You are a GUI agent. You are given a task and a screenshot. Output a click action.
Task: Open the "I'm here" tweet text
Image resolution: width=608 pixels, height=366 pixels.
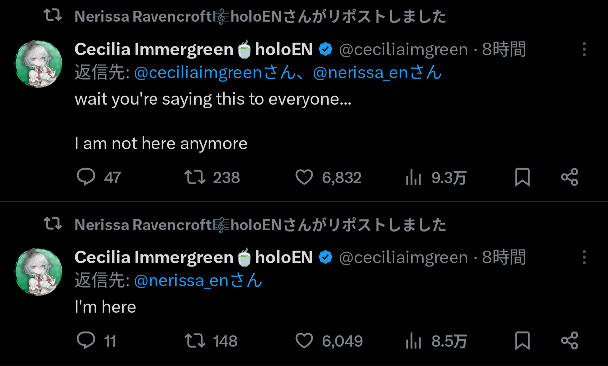pyautogui.click(x=105, y=307)
